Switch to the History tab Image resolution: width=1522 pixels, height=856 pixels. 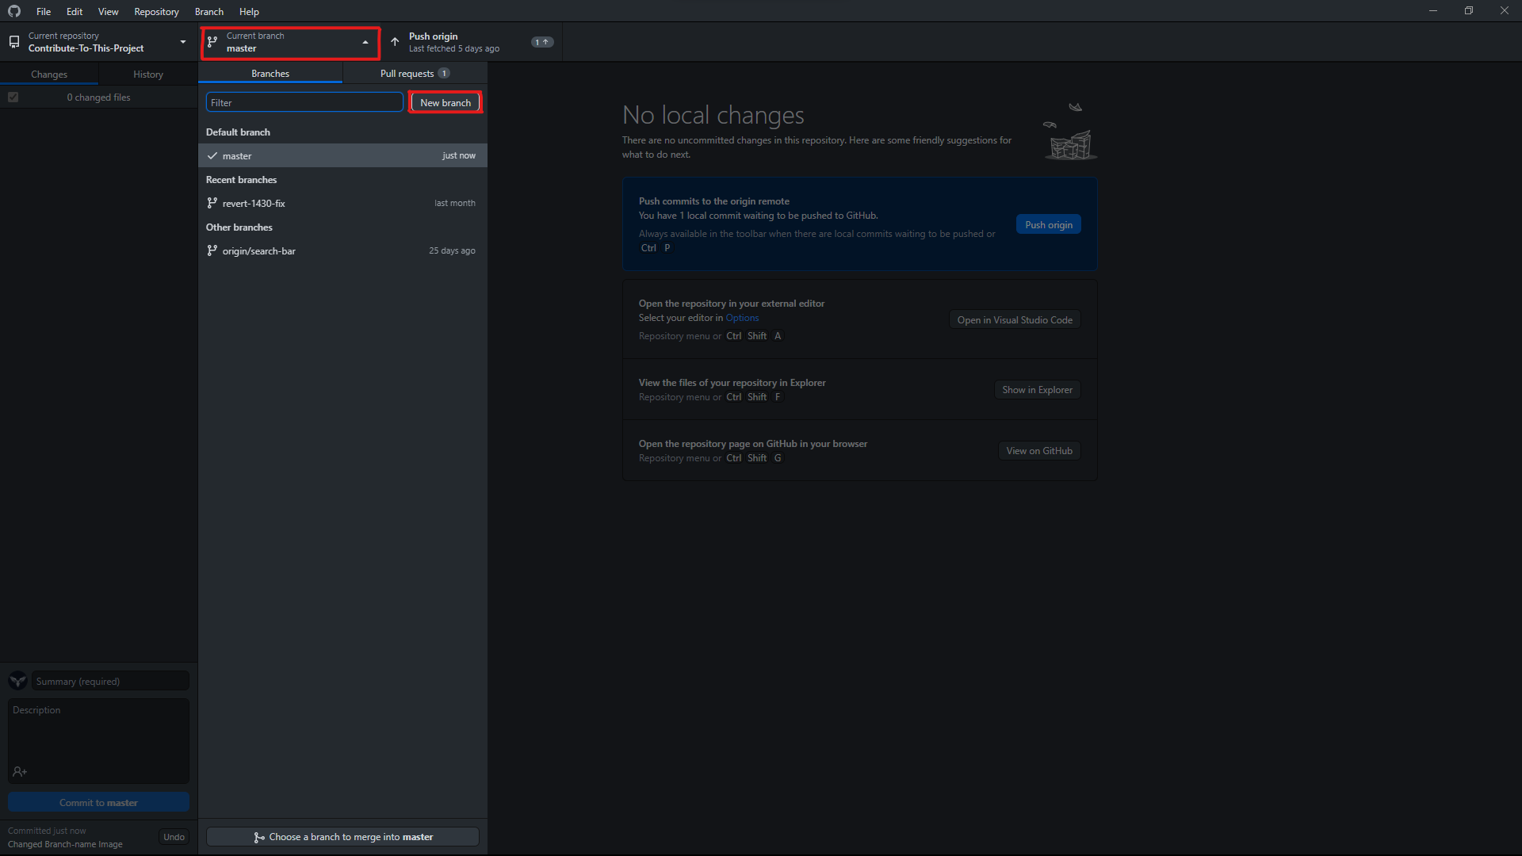[x=147, y=73]
